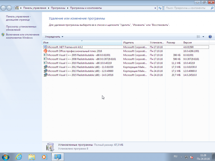Open Просмотр установленных обновлений link
The image size is (215, 161).
click(x=21, y=28)
